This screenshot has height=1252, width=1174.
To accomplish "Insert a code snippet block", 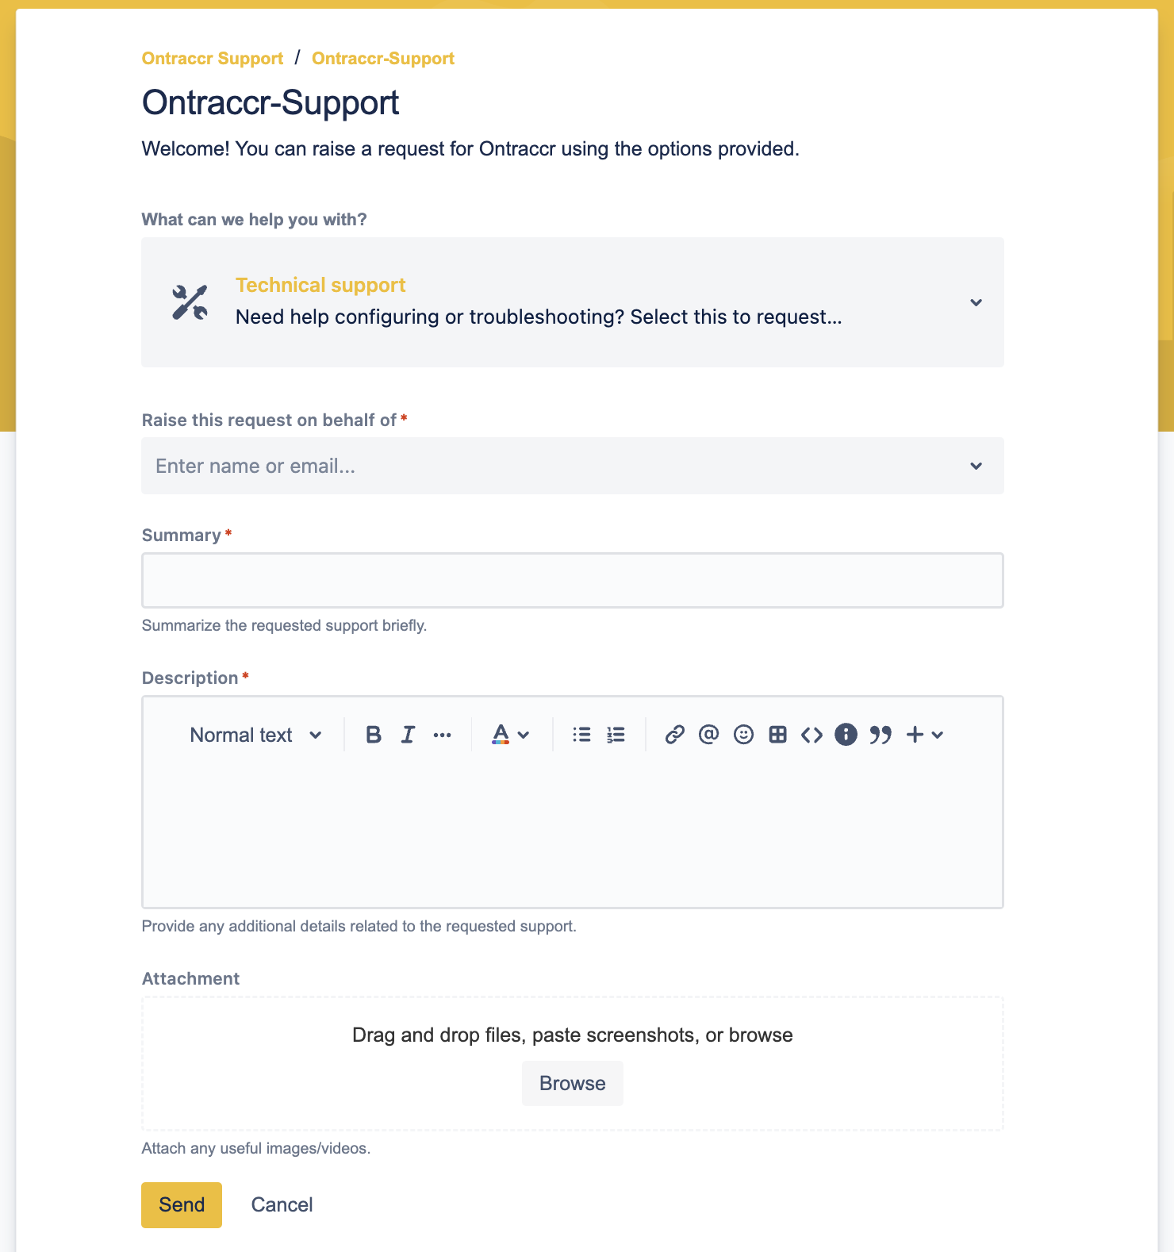I will coord(811,735).
